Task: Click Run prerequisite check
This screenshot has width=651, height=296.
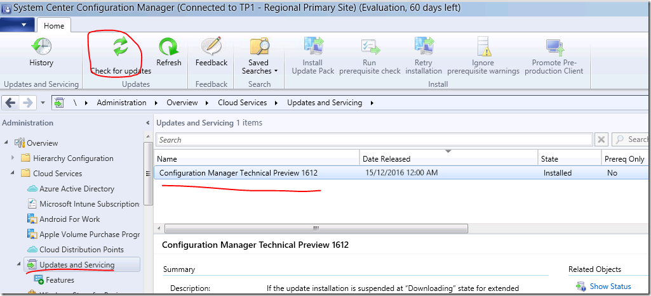Action: click(370, 56)
